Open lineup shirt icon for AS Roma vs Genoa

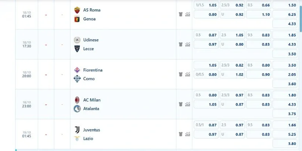[x=180, y=14]
